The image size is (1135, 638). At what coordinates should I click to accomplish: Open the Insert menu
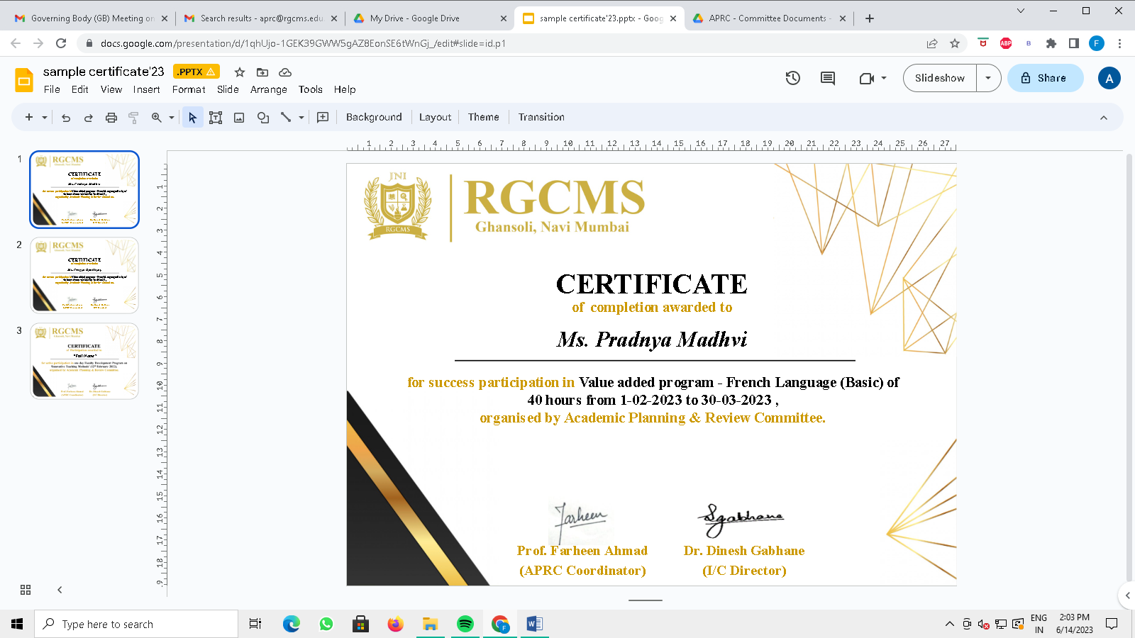coord(146,89)
